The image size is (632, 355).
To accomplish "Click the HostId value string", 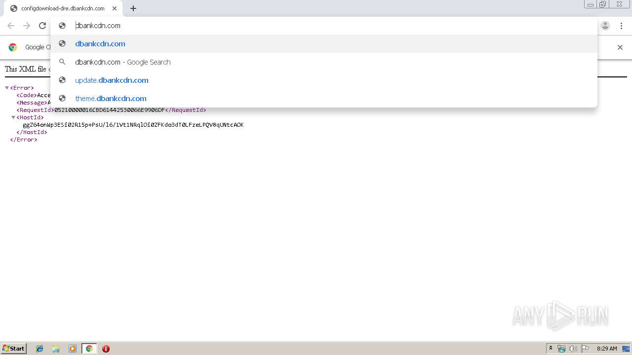I will (133, 125).
